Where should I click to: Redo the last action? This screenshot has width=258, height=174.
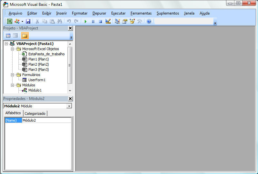76,21
